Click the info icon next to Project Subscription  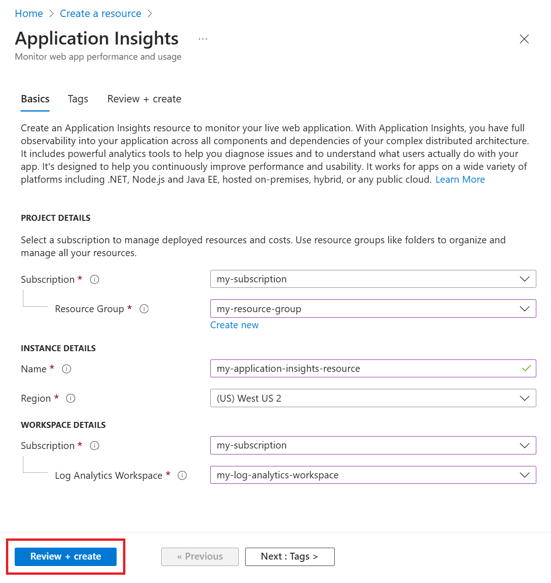(x=95, y=280)
